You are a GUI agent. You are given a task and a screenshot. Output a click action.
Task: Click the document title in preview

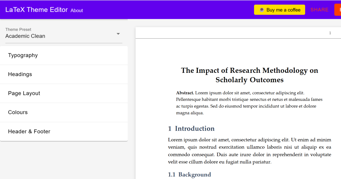point(249,75)
